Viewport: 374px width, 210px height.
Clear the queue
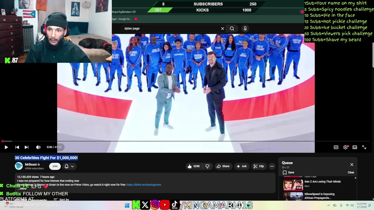click(x=351, y=172)
